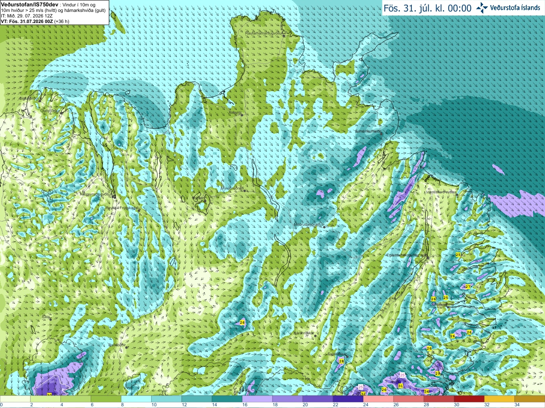This screenshot has height=408, width=545.
Task: Click the gust label 28 near Eyjabakkar
Action: 341,361
